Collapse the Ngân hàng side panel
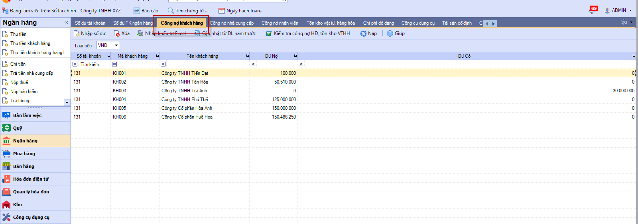Image resolution: width=638 pixels, height=224 pixels. pos(66,23)
